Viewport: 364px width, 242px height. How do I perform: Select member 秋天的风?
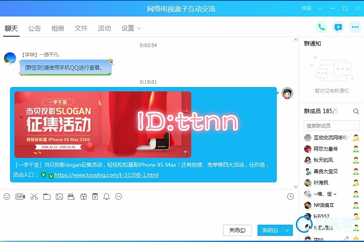pyautogui.click(x=332, y=160)
